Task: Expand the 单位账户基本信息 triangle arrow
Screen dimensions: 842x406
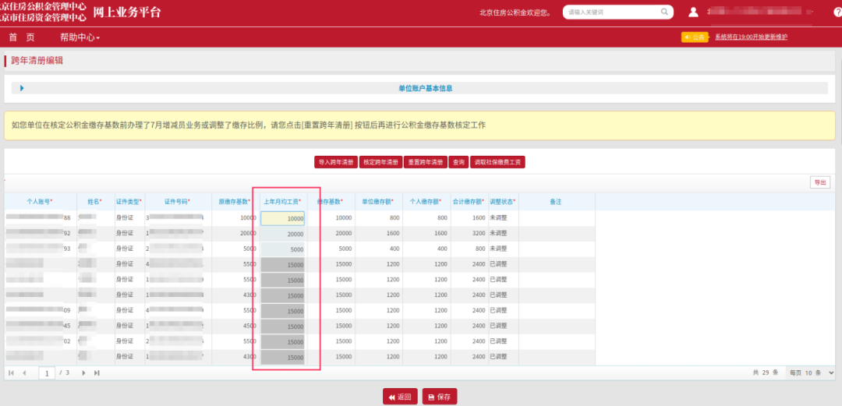Action: coord(22,88)
